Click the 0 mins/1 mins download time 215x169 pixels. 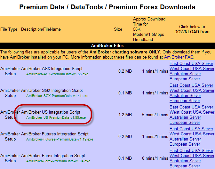[155, 158]
